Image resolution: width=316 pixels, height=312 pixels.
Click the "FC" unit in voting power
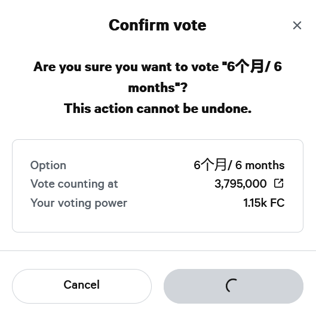pyautogui.click(x=277, y=203)
